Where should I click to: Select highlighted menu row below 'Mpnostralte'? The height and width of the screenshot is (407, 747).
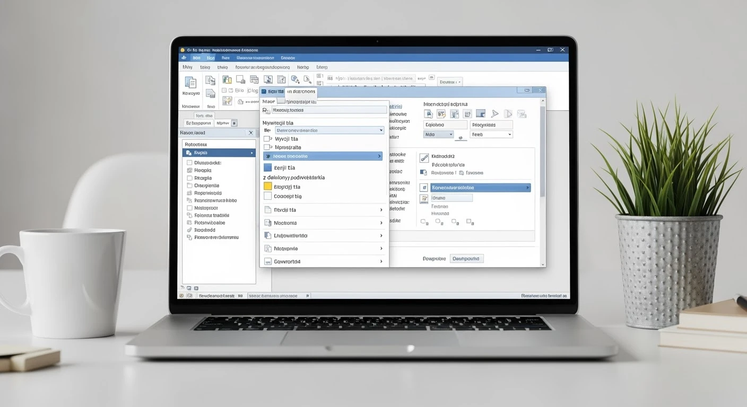[323, 156]
